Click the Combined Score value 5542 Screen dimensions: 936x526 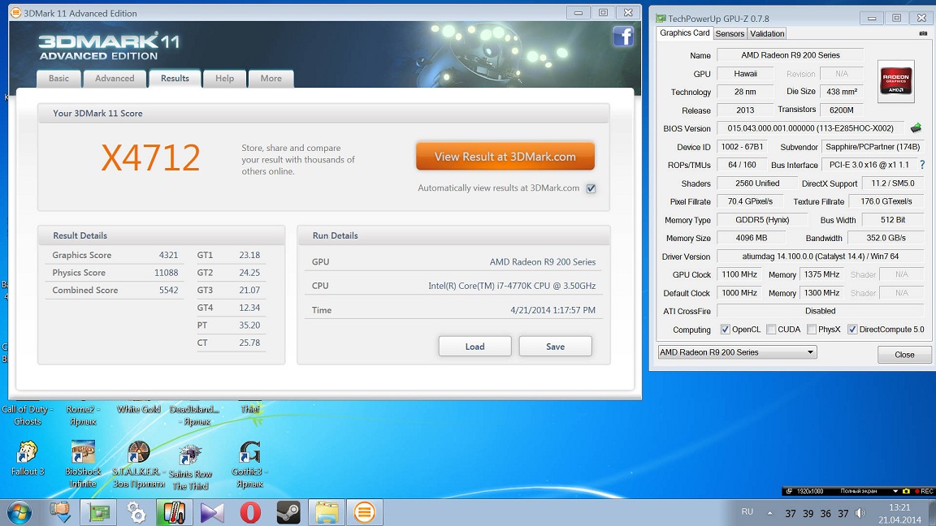(x=168, y=290)
